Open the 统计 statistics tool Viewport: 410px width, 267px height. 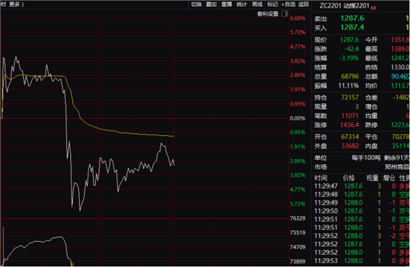pyautogui.click(x=242, y=5)
